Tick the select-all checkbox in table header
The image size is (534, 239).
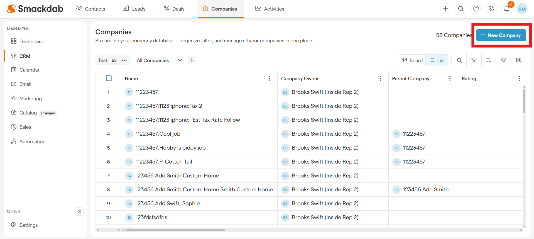109,78
